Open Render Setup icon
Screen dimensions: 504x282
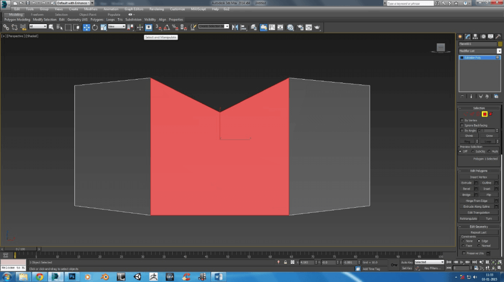pyautogui.click(x=300, y=28)
